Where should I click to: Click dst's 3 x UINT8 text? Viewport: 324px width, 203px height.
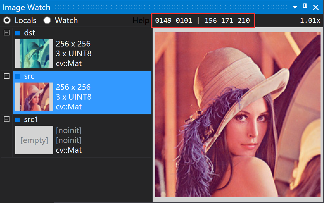(x=73, y=53)
